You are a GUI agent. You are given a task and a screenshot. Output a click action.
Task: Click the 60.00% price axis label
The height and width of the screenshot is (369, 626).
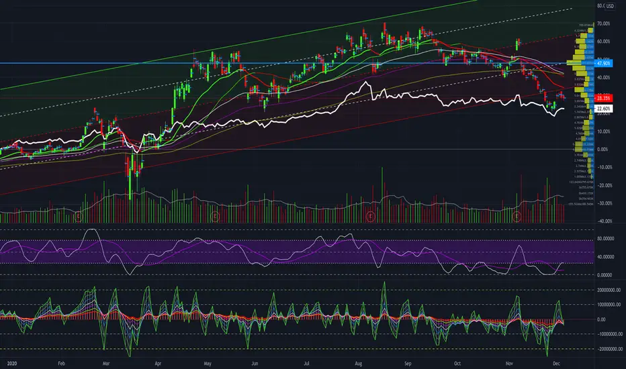[x=603, y=42]
